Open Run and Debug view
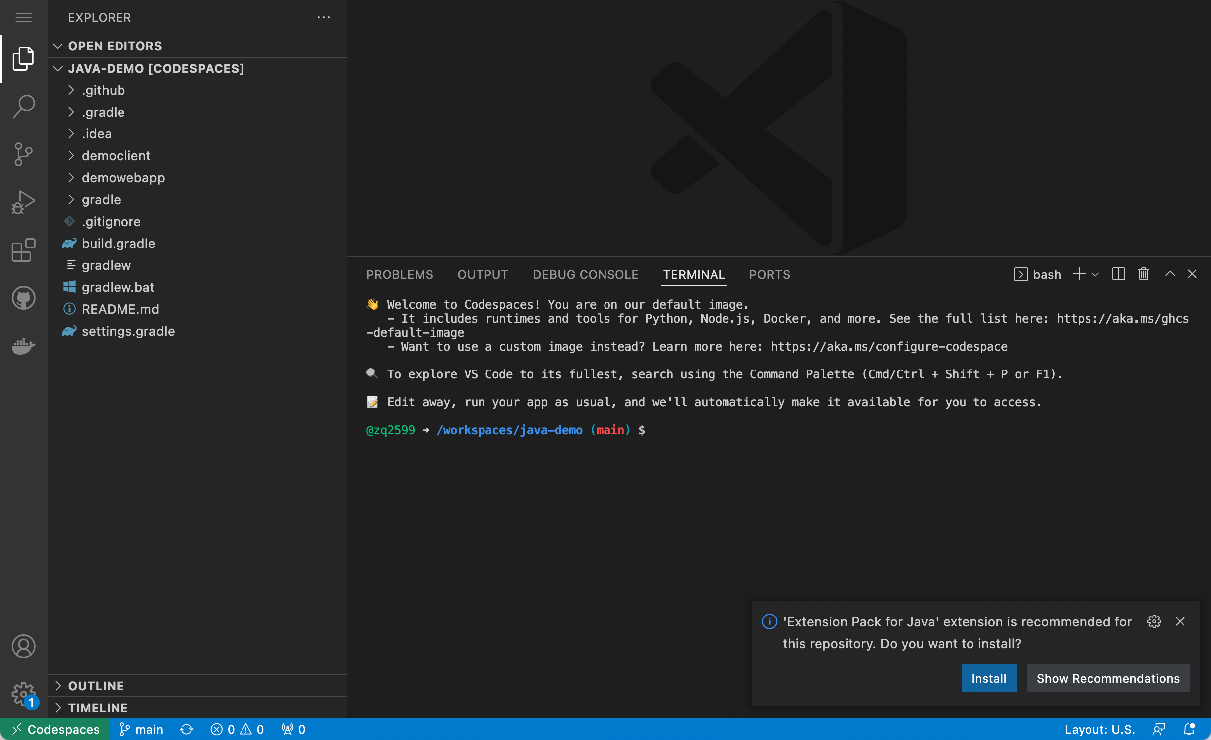Viewport: 1211px width, 740px height. (23, 202)
